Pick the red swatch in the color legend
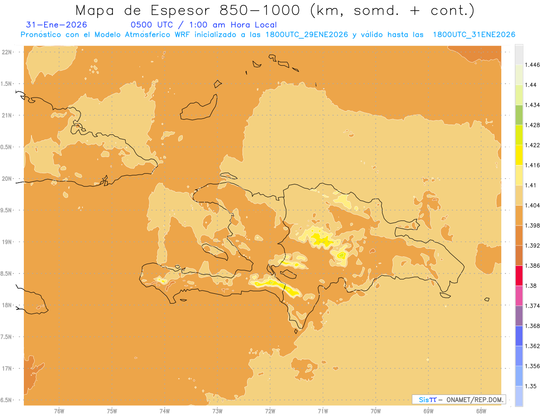 519,276
